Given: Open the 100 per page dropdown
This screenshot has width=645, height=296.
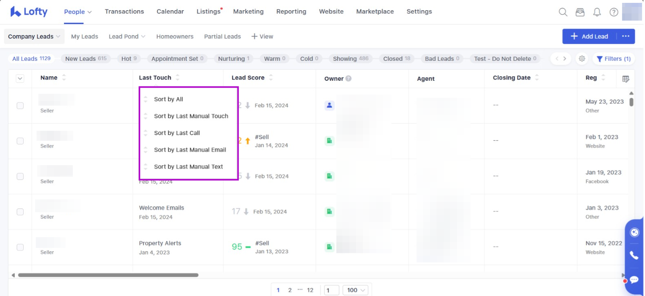Looking at the screenshot, I should click(356, 290).
